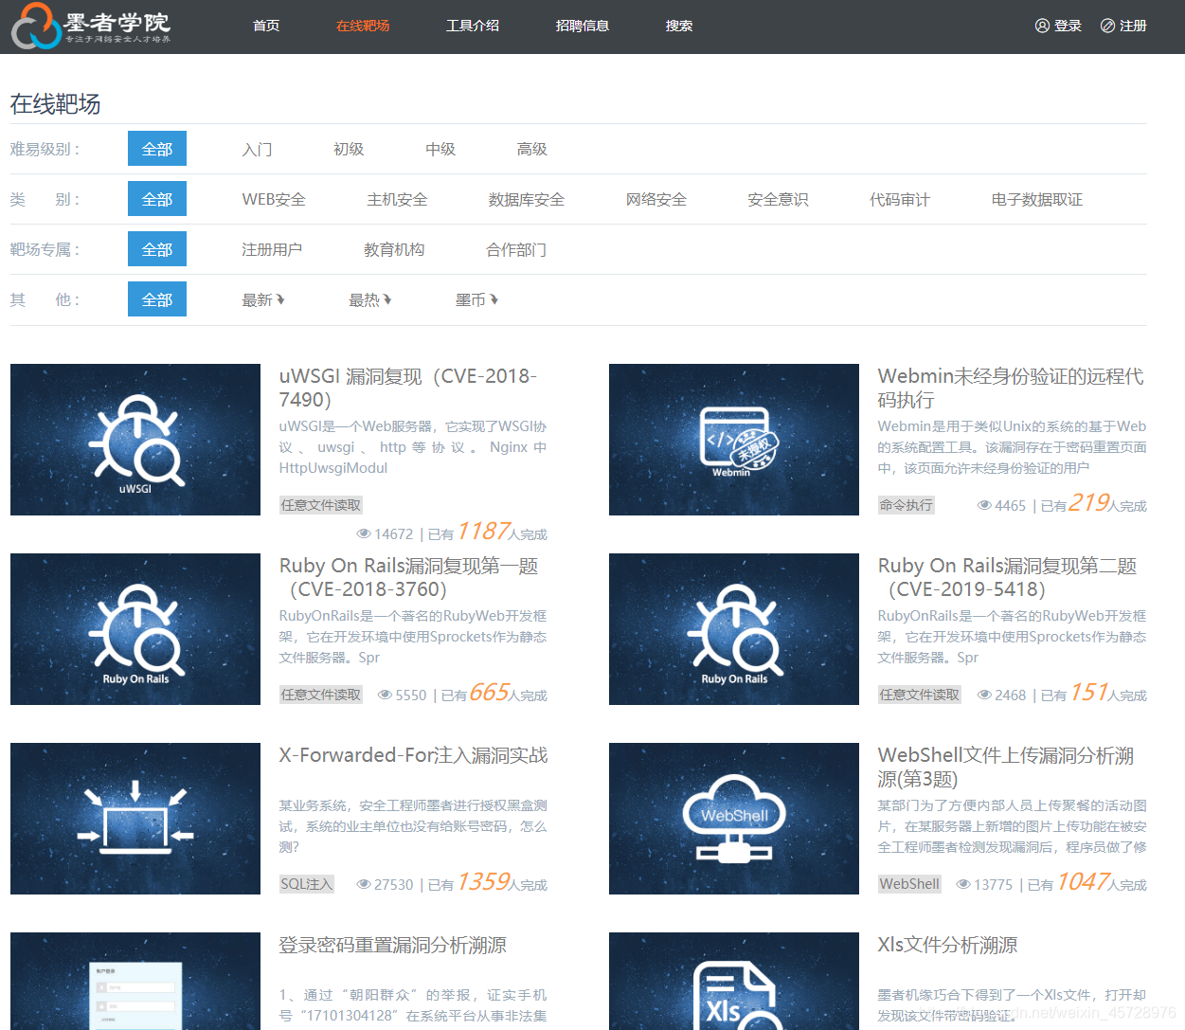Open the 在线靶场 navigation item
Viewport: 1185px width, 1030px height.
pos(363,26)
